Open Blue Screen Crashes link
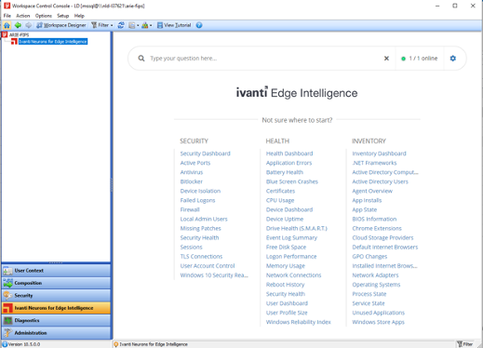483x348 pixels. [292, 181]
